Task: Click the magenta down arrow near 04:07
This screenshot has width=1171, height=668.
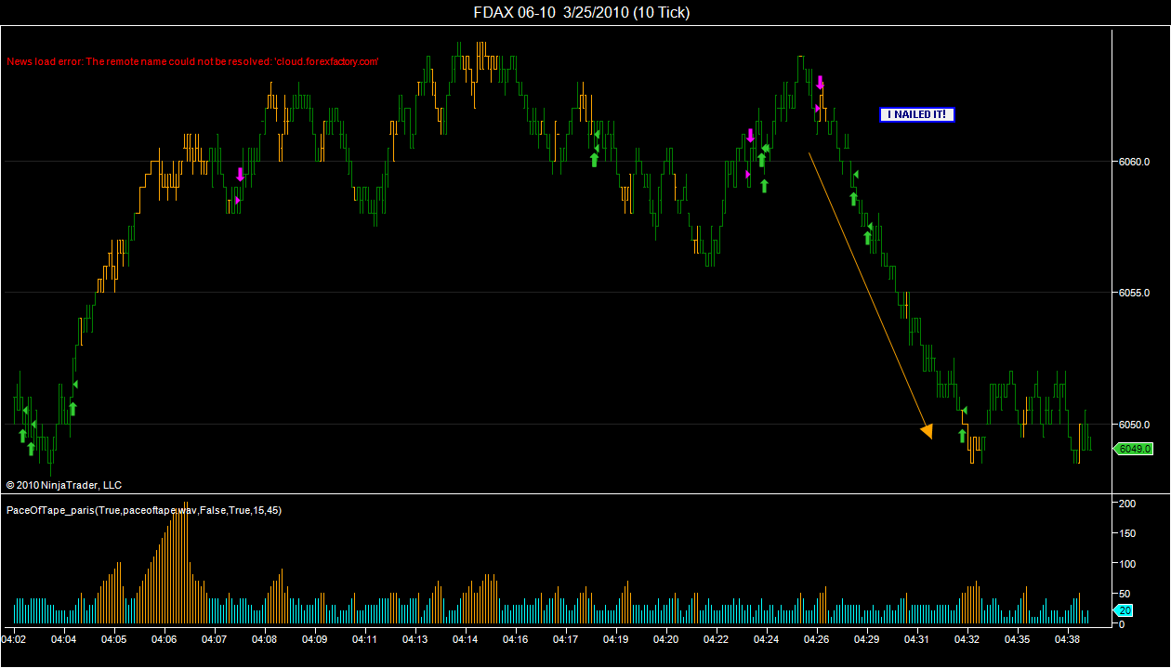Action: pyautogui.click(x=240, y=174)
